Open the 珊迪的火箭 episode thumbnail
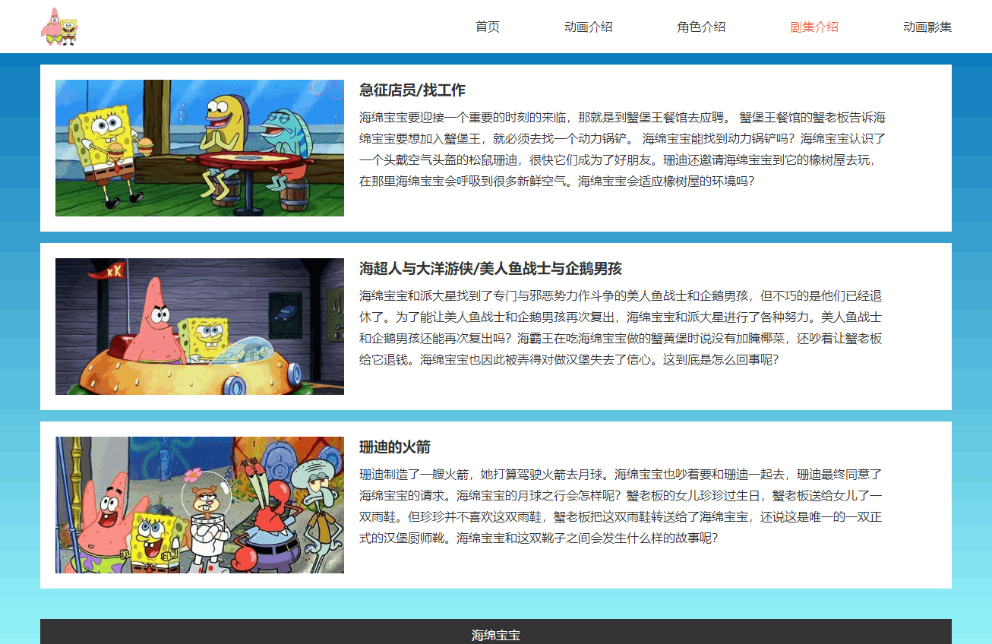 tap(200, 505)
